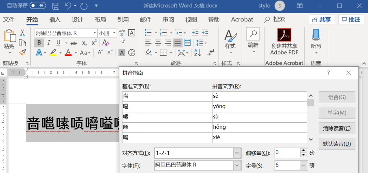Click the Phonetic Guide wén icon
Screen dimensions: 368x173
(x=122, y=33)
